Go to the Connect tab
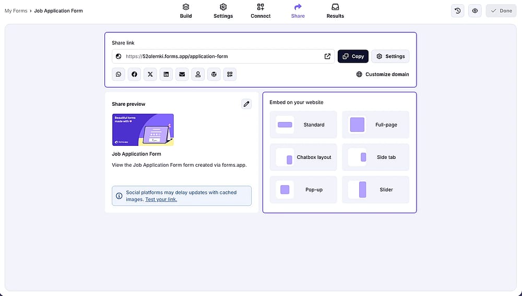Viewport: 522px width, 296px height. coord(260,11)
